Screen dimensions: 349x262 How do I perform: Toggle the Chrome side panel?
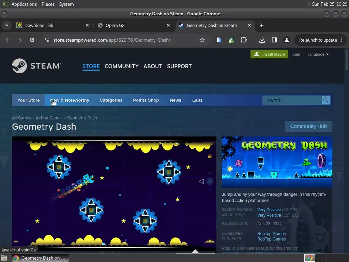click(274, 40)
